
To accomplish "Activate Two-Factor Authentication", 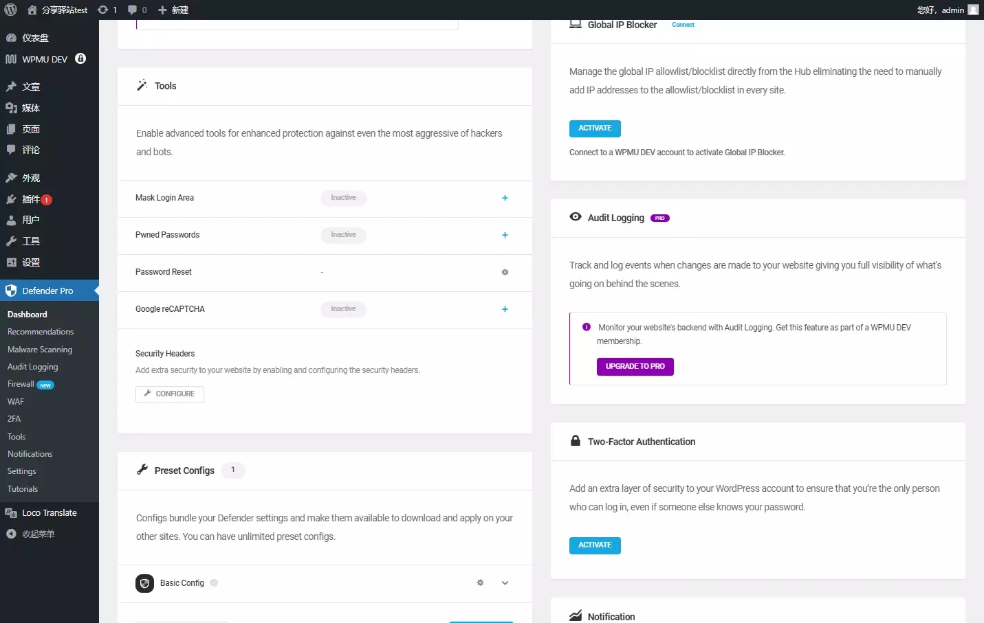I will coord(595,545).
